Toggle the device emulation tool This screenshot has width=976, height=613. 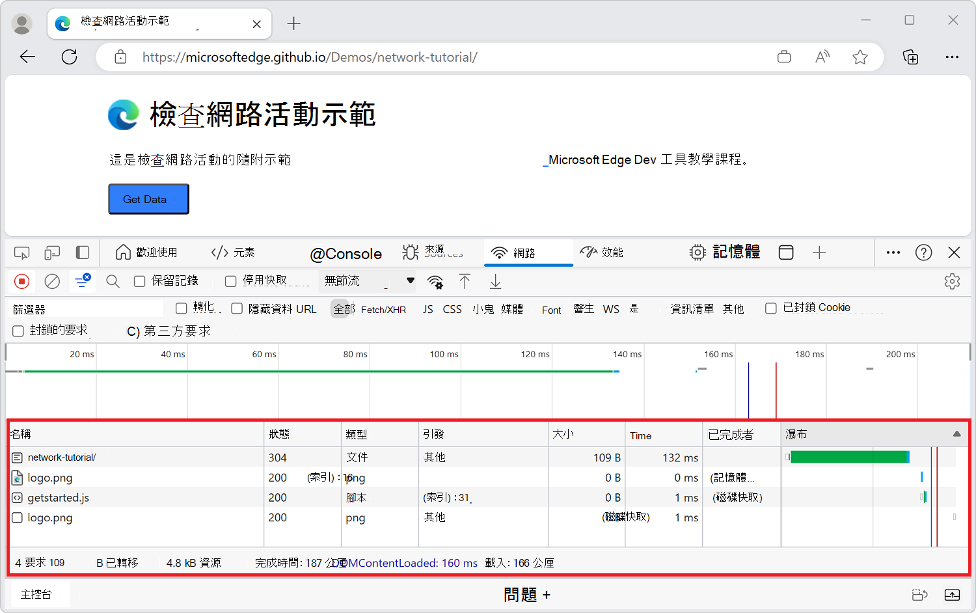pos(52,252)
